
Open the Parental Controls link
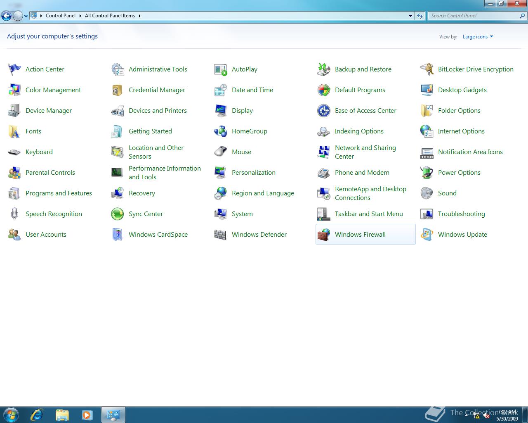[50, 173]
